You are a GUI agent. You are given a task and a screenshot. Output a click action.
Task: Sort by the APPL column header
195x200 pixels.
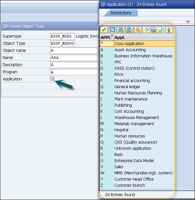[x=106, y=37]
